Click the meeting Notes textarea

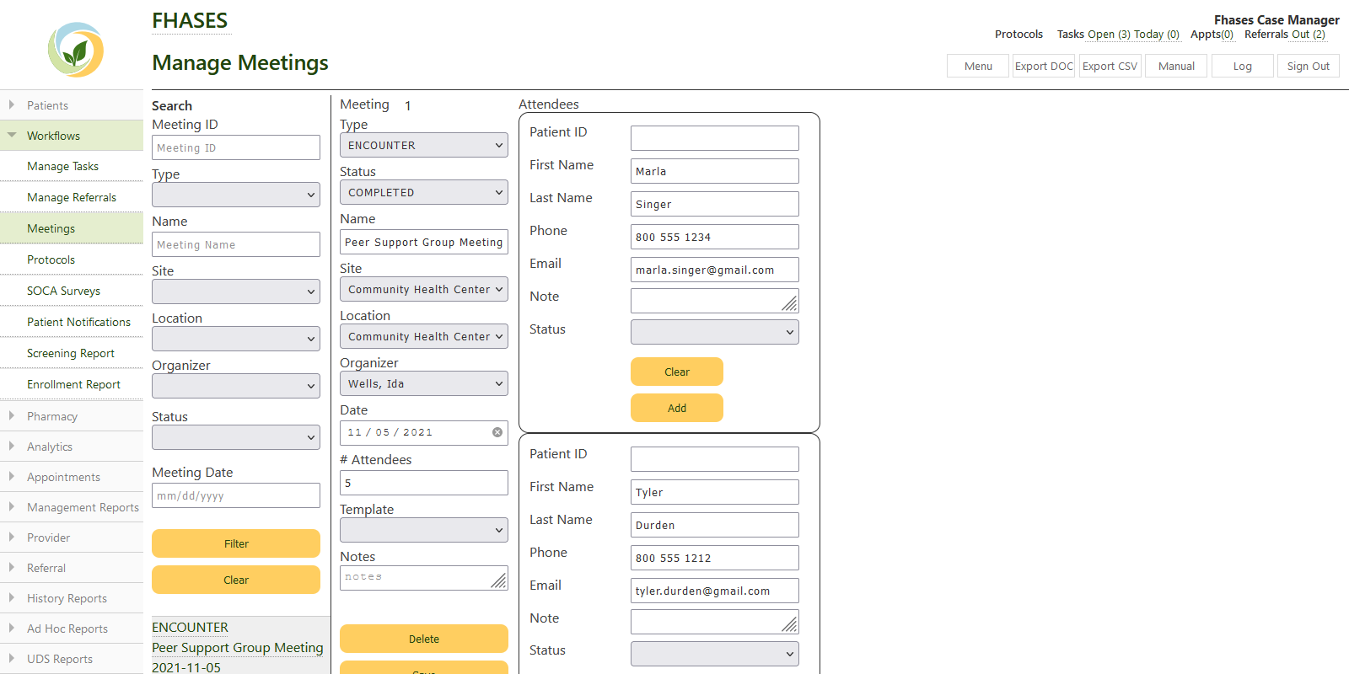[424, 577]
